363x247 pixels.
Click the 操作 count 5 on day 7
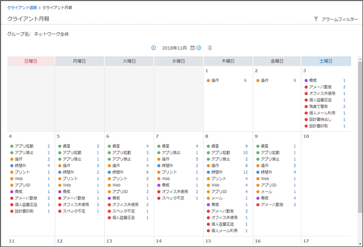tap(196, 159)
